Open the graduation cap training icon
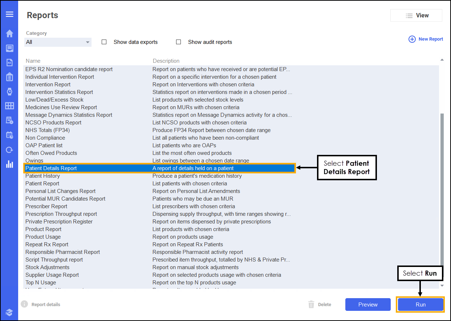The height and width of the screenshot is (321, 451). point(9,312)
